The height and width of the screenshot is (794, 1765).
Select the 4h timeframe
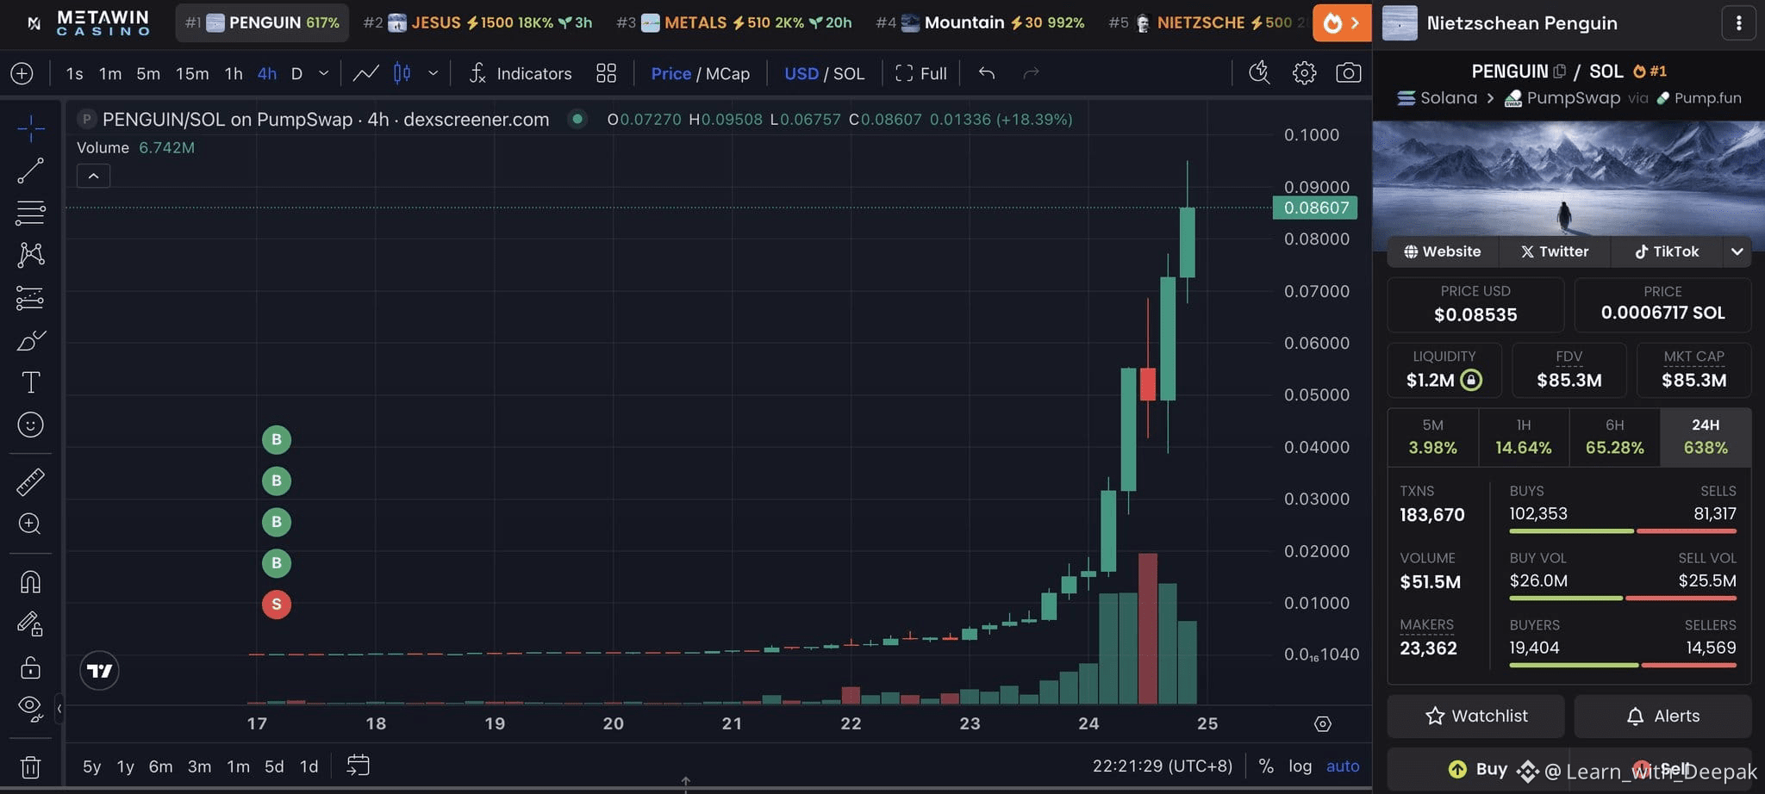pos(267,74)
